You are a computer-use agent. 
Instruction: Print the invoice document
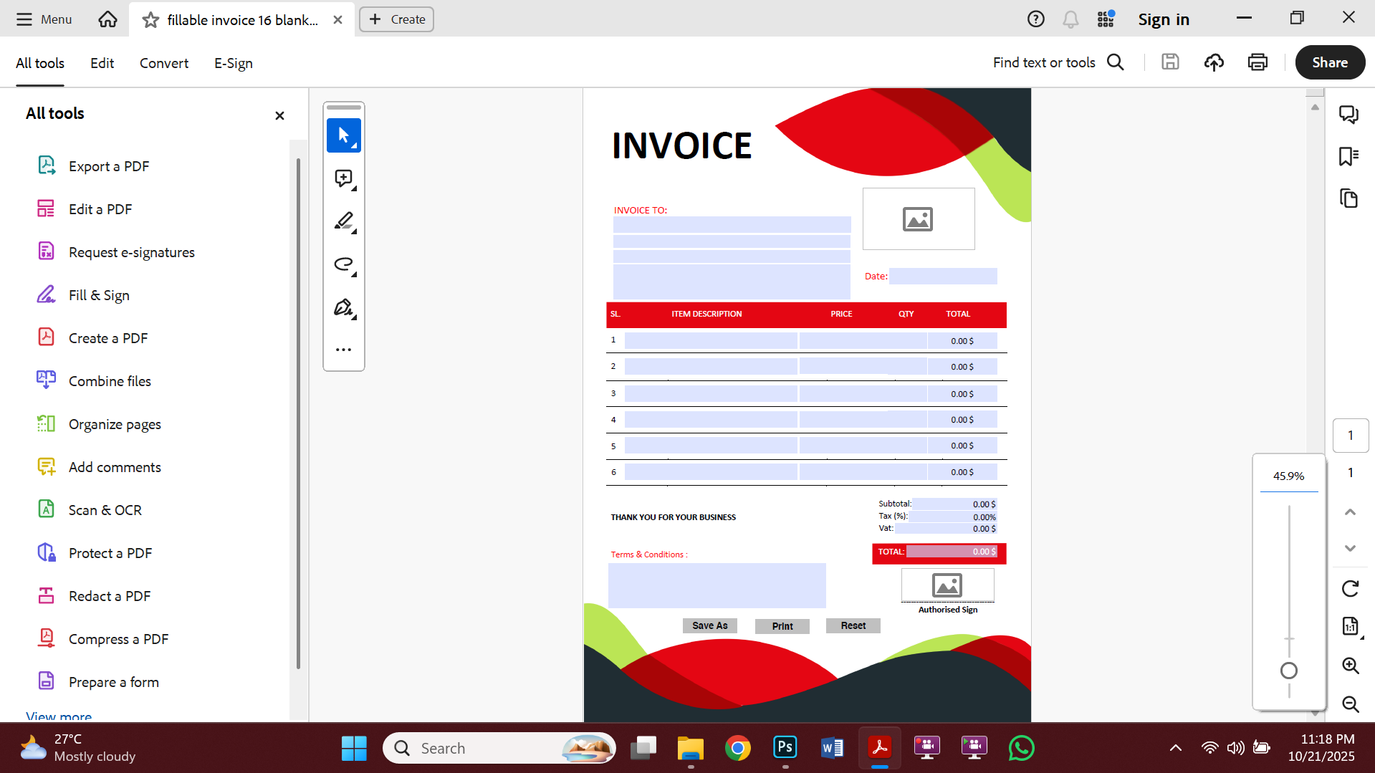coord(1257,62)
